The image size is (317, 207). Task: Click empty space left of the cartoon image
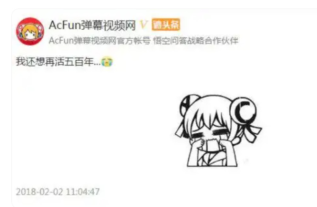(x=91, y=129)
